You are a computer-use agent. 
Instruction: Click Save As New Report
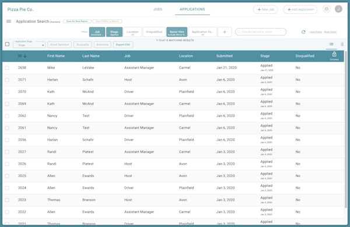(x=77, y=21)
